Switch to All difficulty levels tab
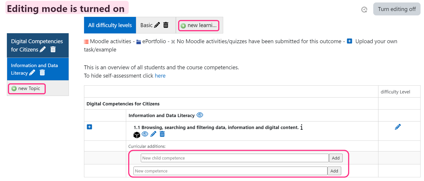This screenshot has width=424, height=181. point(110,25)
